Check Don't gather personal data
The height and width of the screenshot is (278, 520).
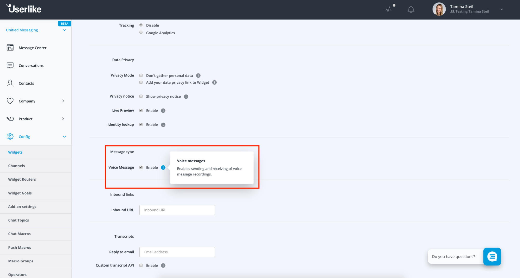pos(141,75)
